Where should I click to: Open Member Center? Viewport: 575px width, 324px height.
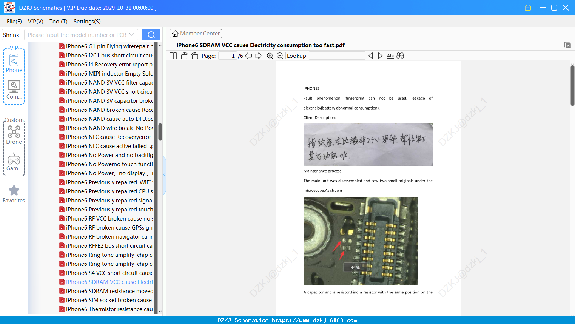(196, 34)
